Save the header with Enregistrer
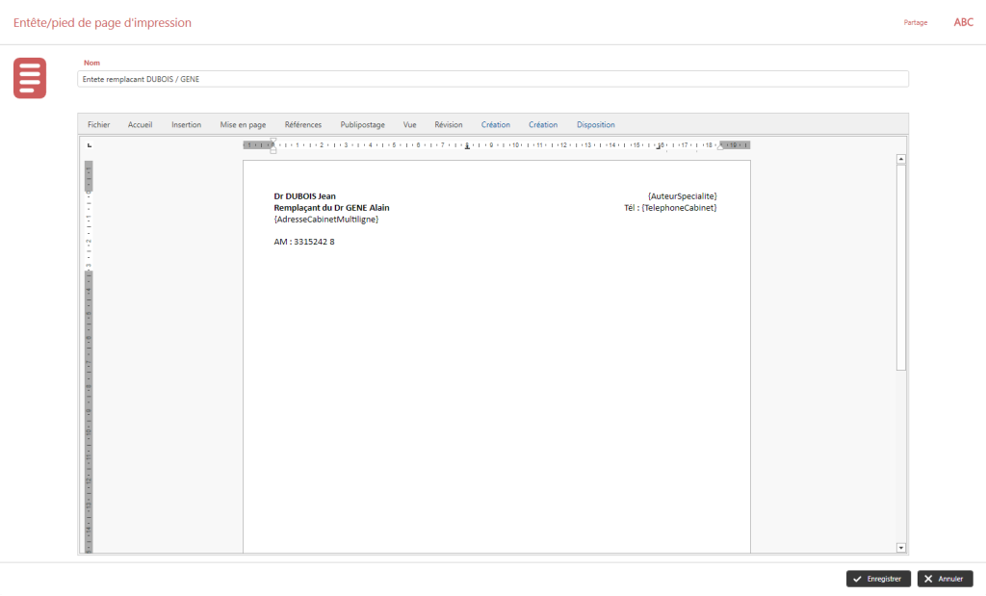This screenshot has width=986, height=596. pyautogui.click(x=877, y=579)
